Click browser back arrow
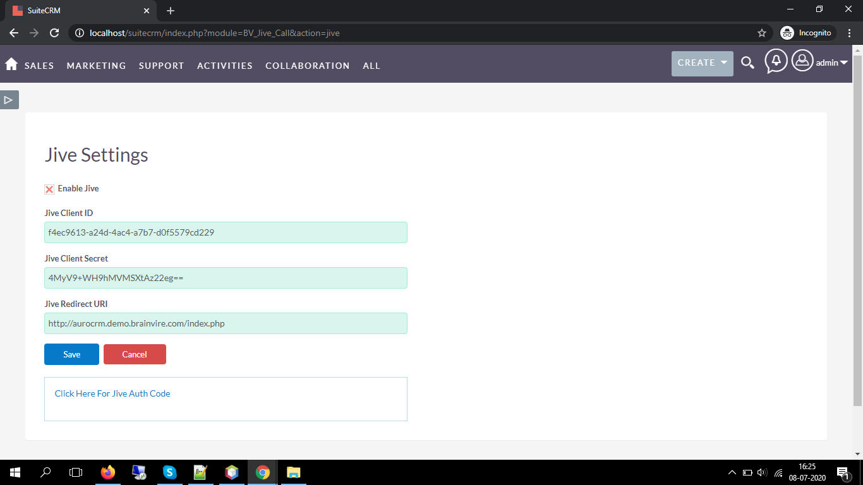The height and width of the screenshot is (485, 863). [x=13, y=33]
